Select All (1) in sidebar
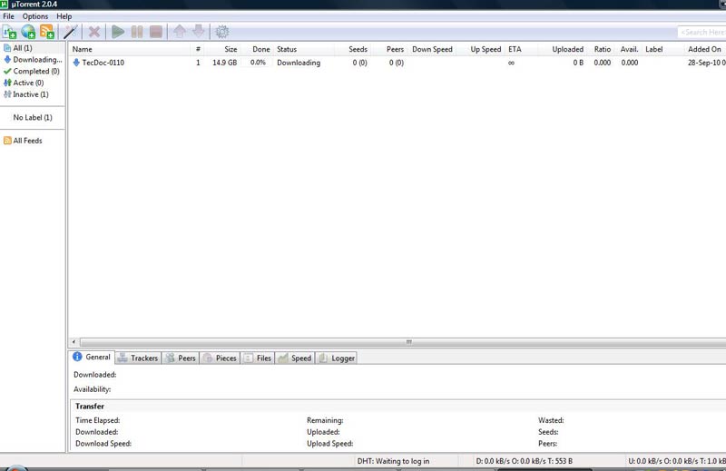Screen dimensions: 726x471 pos(23,48)
